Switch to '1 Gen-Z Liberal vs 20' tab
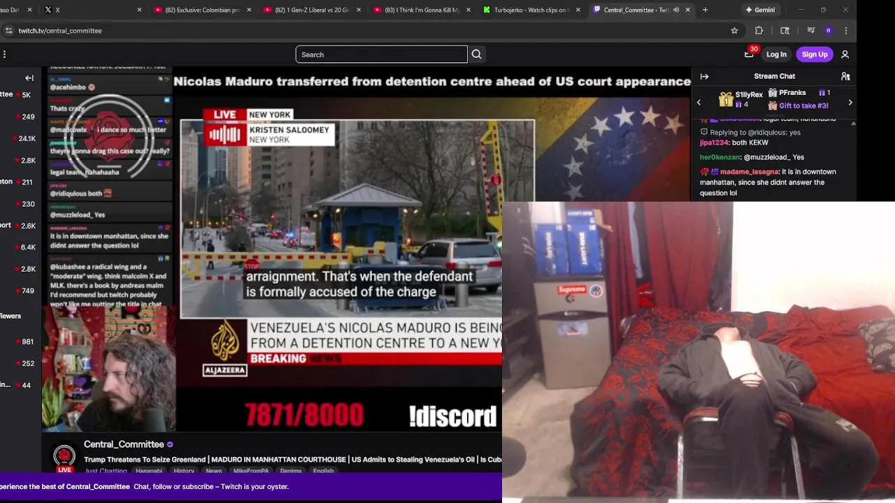895x503 pixels. 312,10
